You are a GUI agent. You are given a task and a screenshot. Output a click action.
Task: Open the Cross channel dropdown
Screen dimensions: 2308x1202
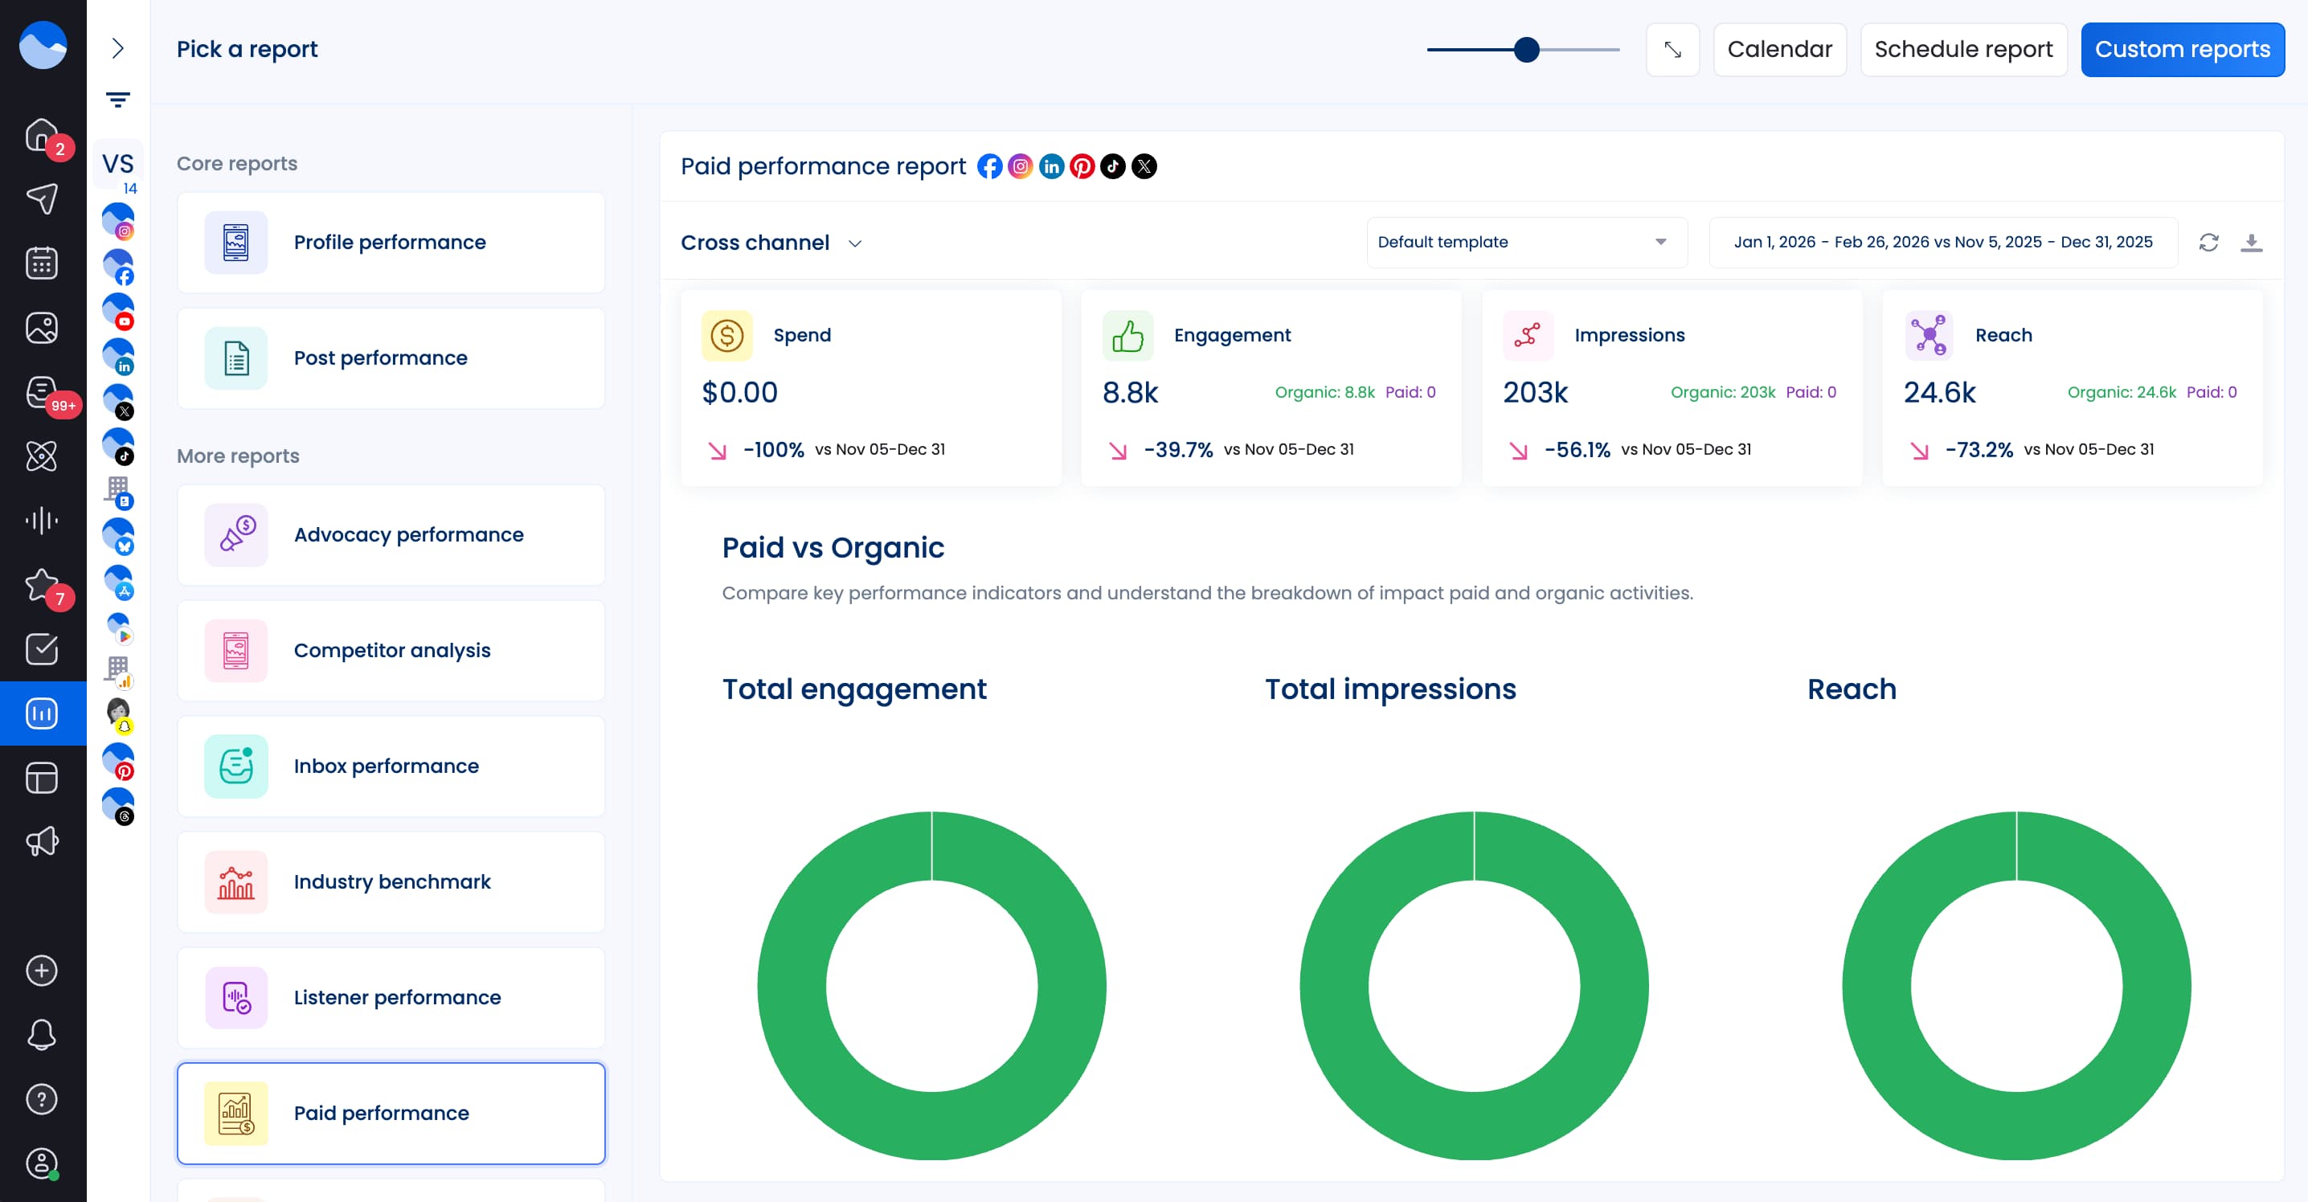[771, 242]
